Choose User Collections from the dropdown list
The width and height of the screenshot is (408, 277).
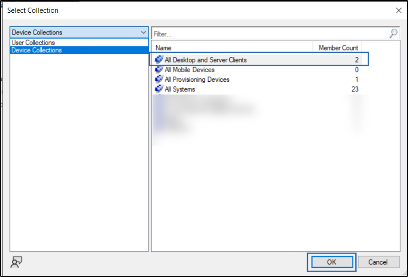pyautogui.click(x=79, y=43)
